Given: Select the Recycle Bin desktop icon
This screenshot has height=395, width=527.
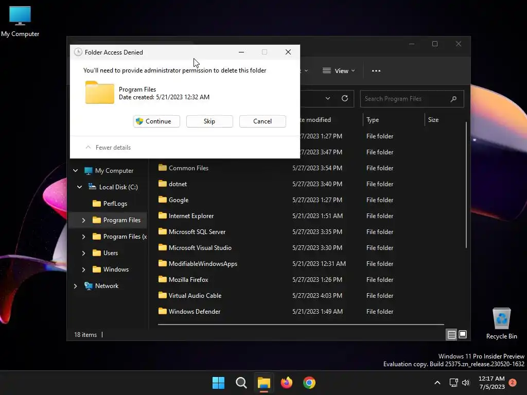Looking at the screenshot, I should tap(501, 324).
